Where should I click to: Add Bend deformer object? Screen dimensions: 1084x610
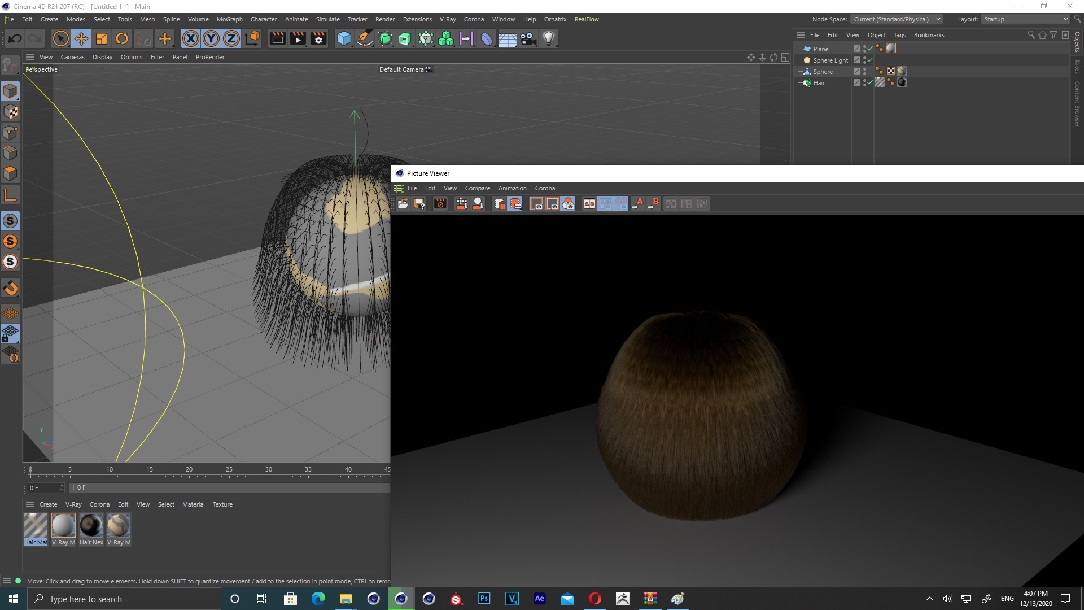pos(487,38)
